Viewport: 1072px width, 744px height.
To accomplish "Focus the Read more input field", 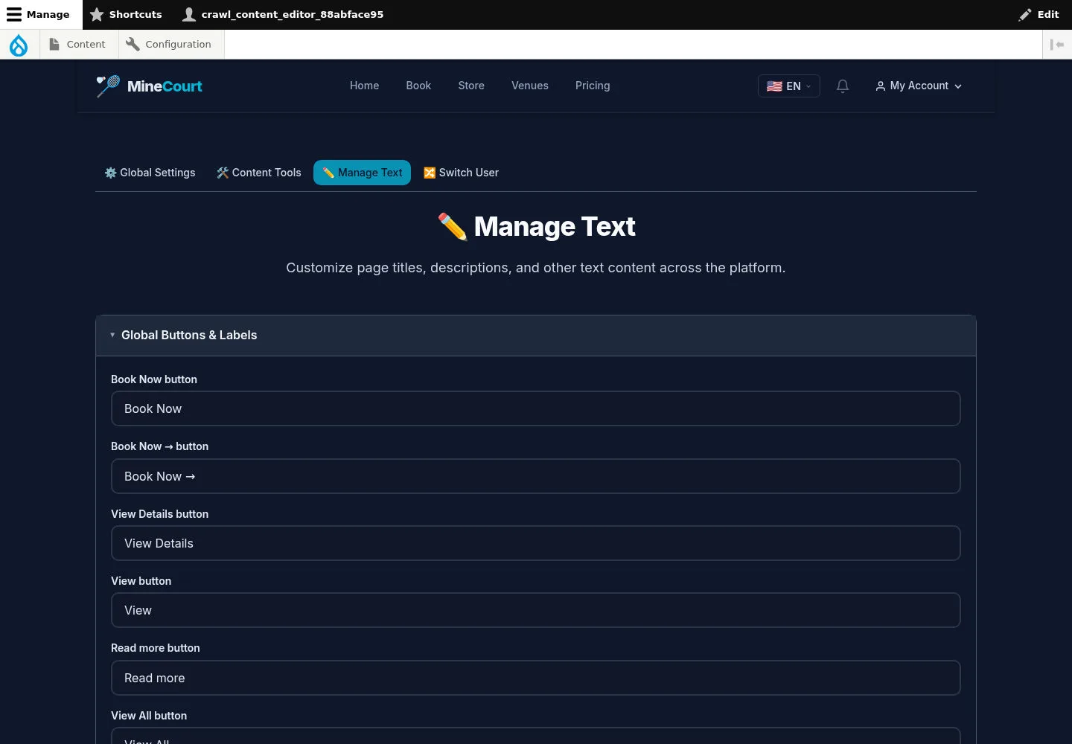I will click(536, 678).
